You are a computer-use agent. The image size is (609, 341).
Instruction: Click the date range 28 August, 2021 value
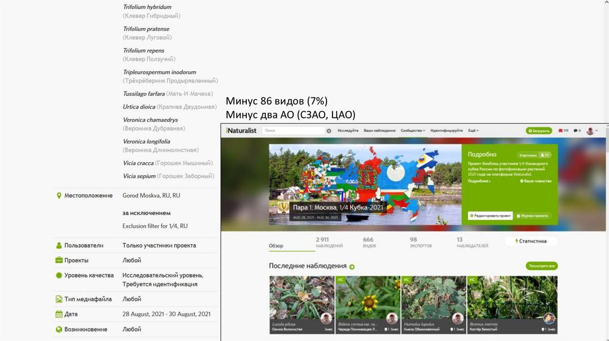coord(167,314)
